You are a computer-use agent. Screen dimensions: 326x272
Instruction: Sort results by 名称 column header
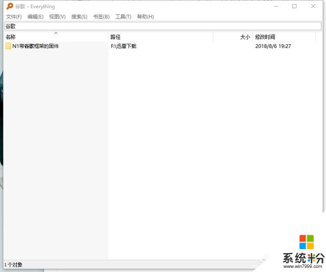click(56, 37)
